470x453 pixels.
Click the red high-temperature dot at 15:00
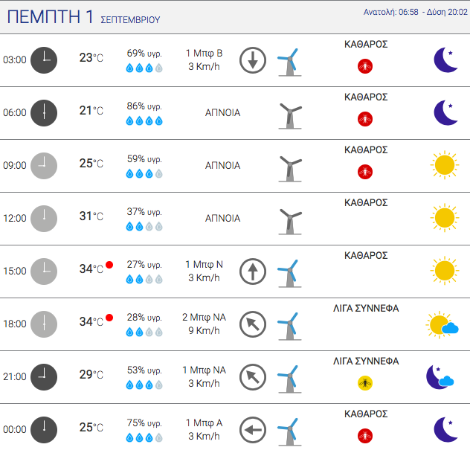(109, 265)
